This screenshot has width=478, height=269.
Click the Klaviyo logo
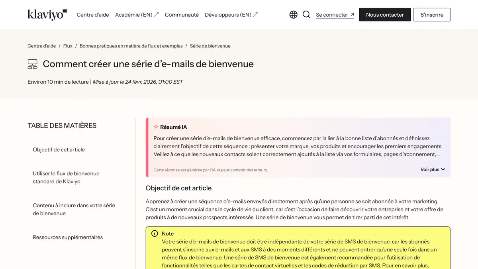tap(47, 15)
